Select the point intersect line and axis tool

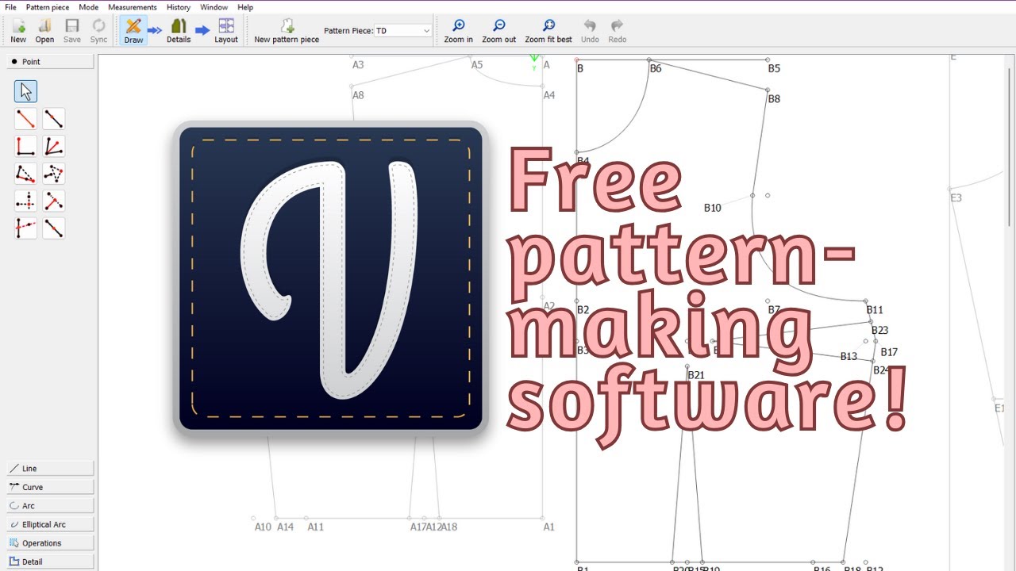tap(25, 228)
